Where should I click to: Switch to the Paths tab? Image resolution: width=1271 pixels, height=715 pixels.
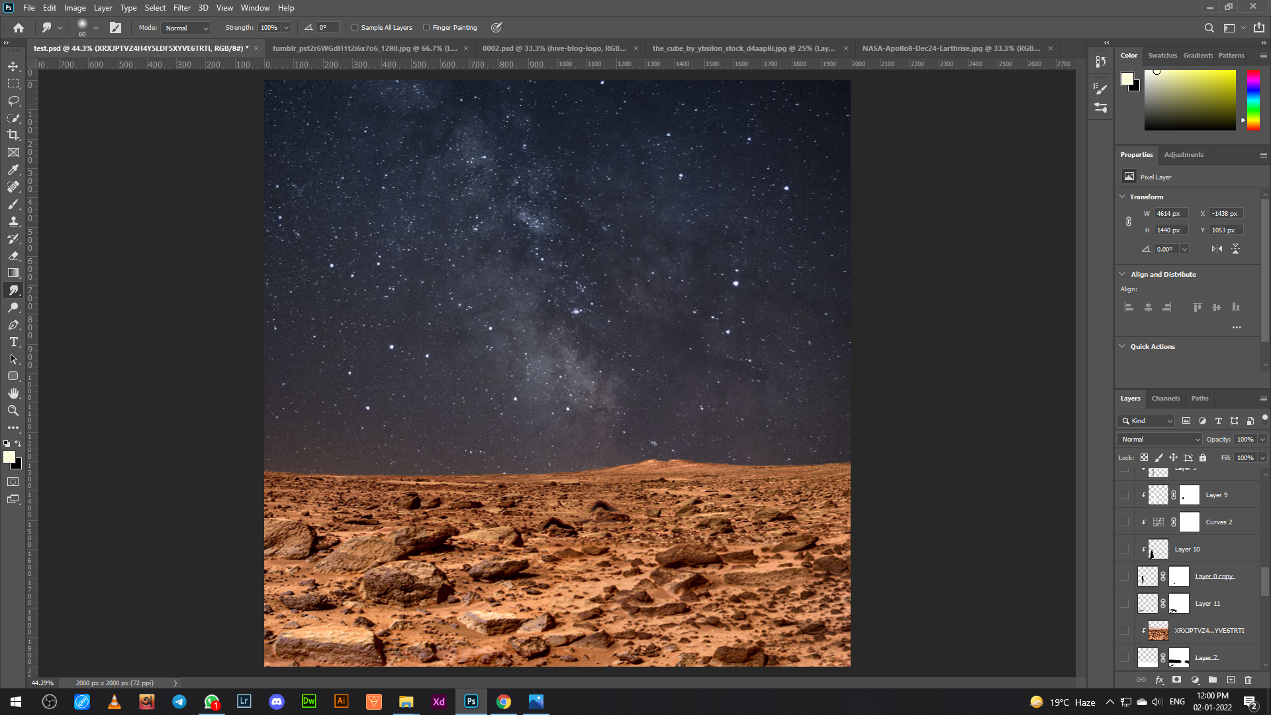pos(1200,399)
